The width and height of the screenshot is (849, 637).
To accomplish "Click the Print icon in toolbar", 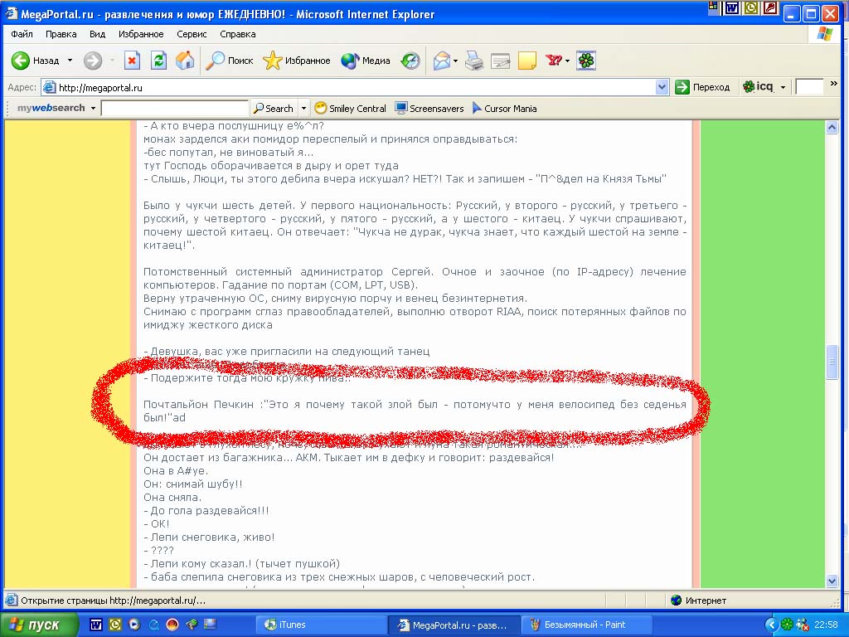I will 473,61.
